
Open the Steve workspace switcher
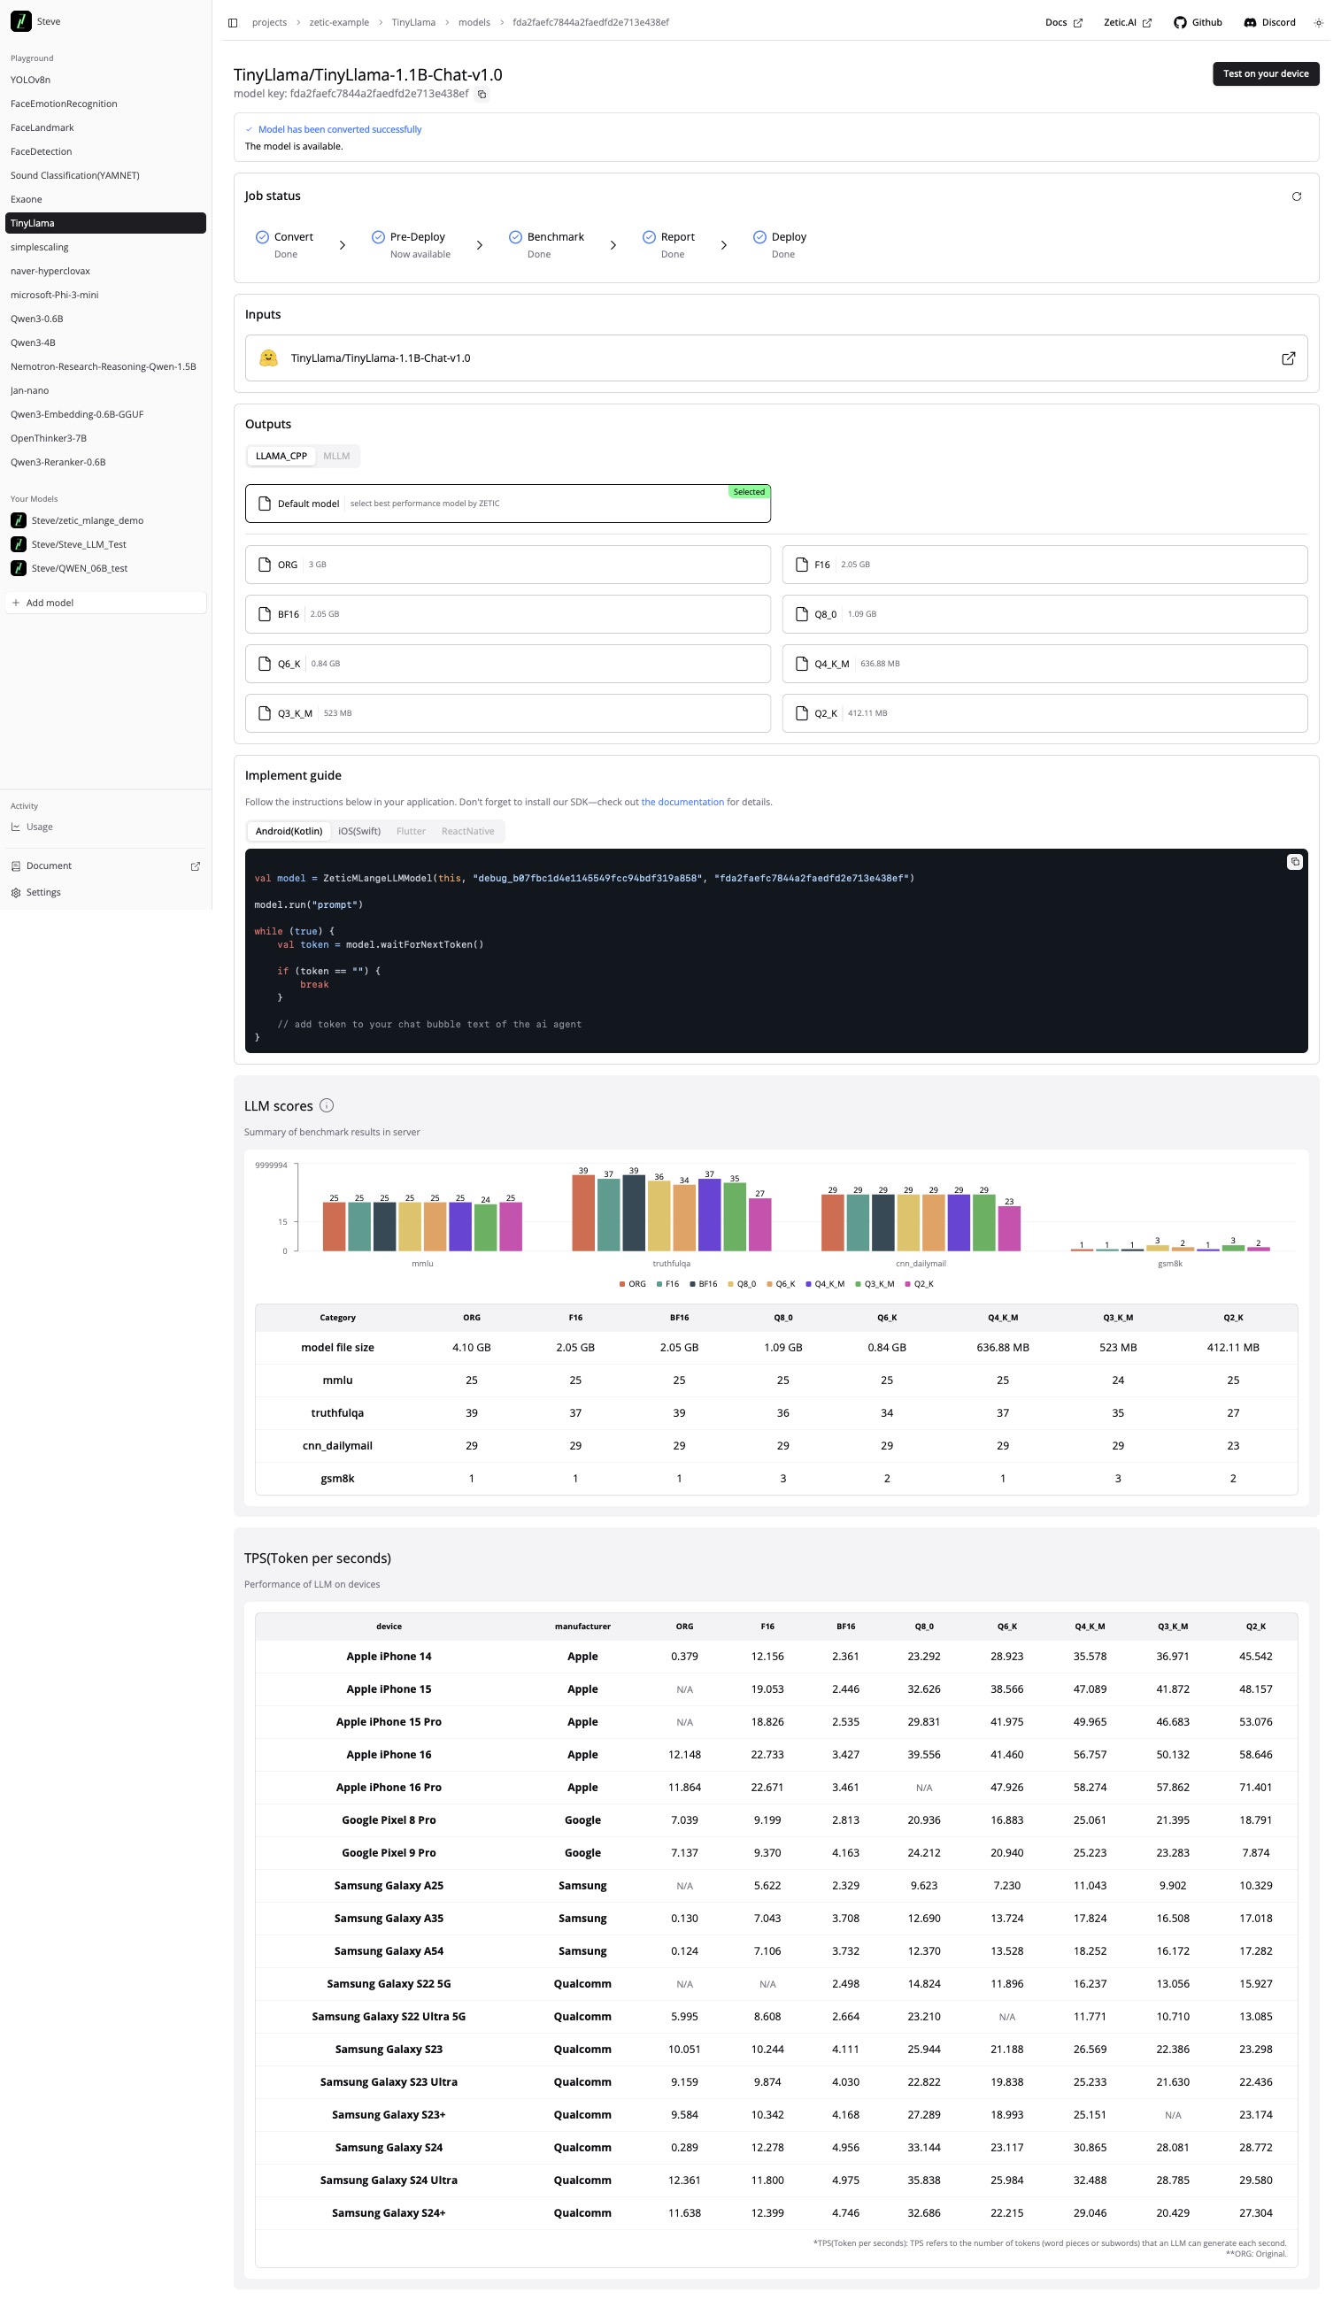tap(36, 22)
